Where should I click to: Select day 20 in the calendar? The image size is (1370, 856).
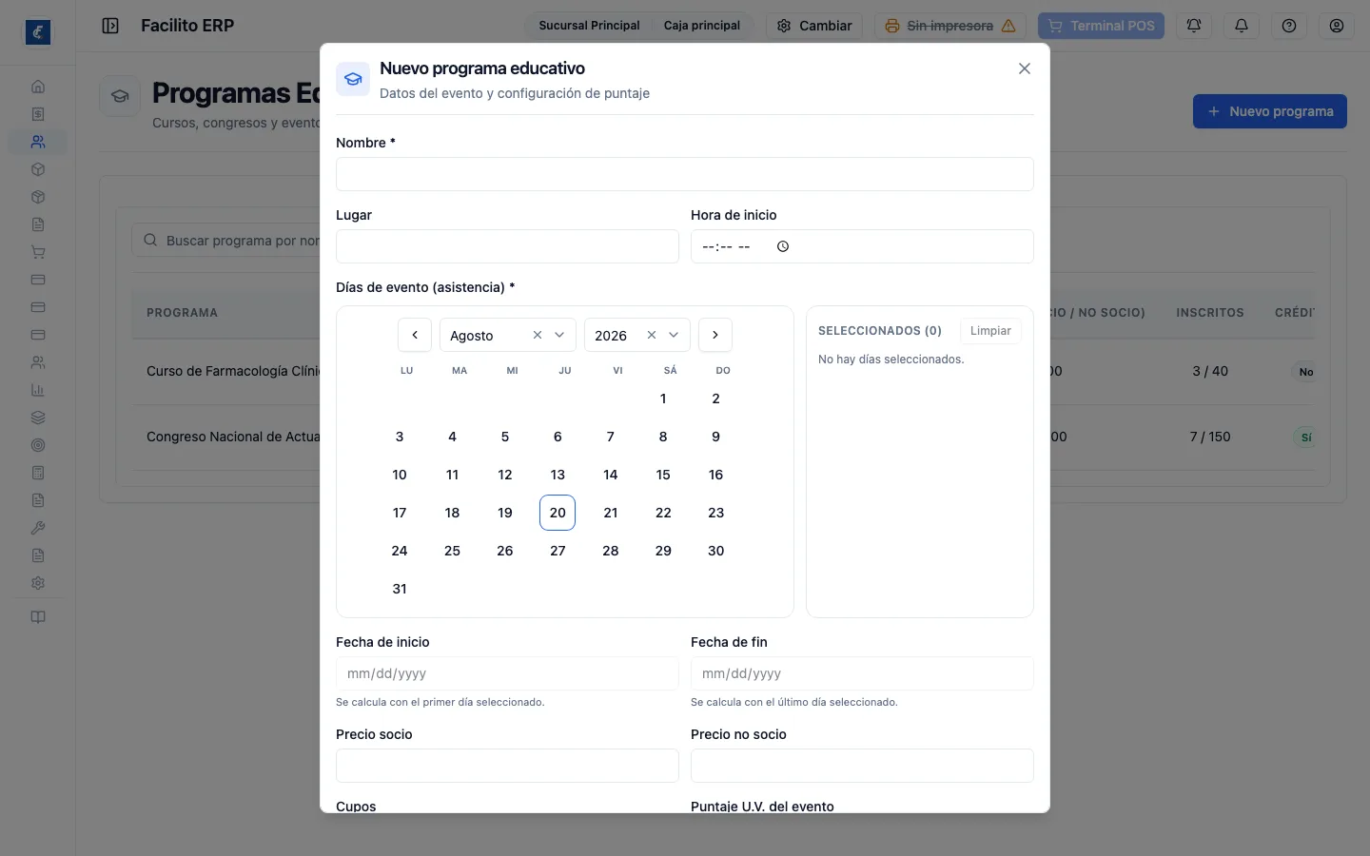click(558, 513)
